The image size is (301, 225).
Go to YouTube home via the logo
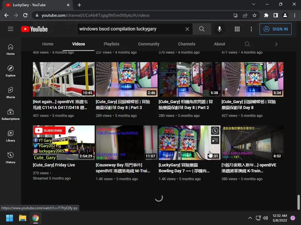click(34, 29)
